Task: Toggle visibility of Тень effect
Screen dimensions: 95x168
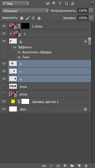Action: point(19,57)
